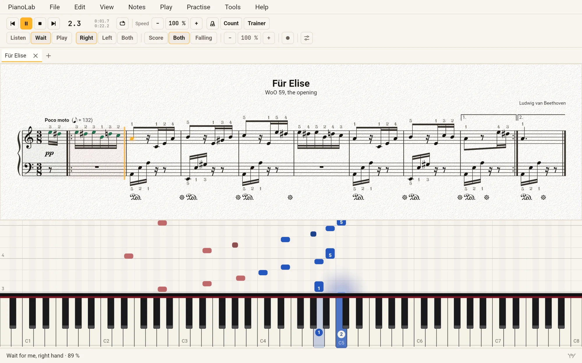Select the Wait mode
This screenshot has height=363, width=582.
(41, 38)
